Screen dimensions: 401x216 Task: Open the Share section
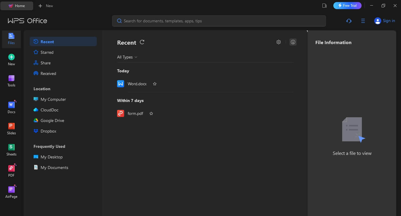point(63,63)
